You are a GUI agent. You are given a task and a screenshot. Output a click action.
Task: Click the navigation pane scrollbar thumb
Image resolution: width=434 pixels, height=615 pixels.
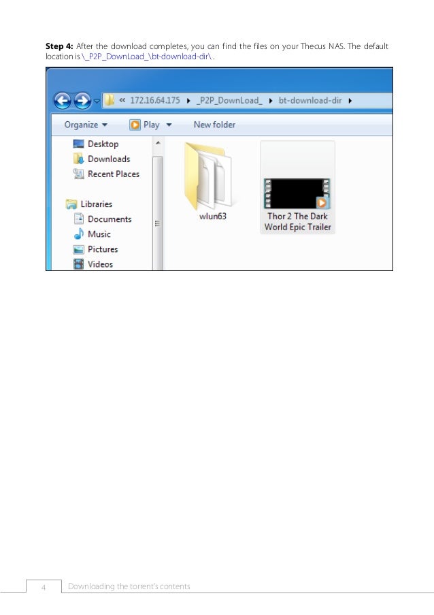click(x=157, y=213)
